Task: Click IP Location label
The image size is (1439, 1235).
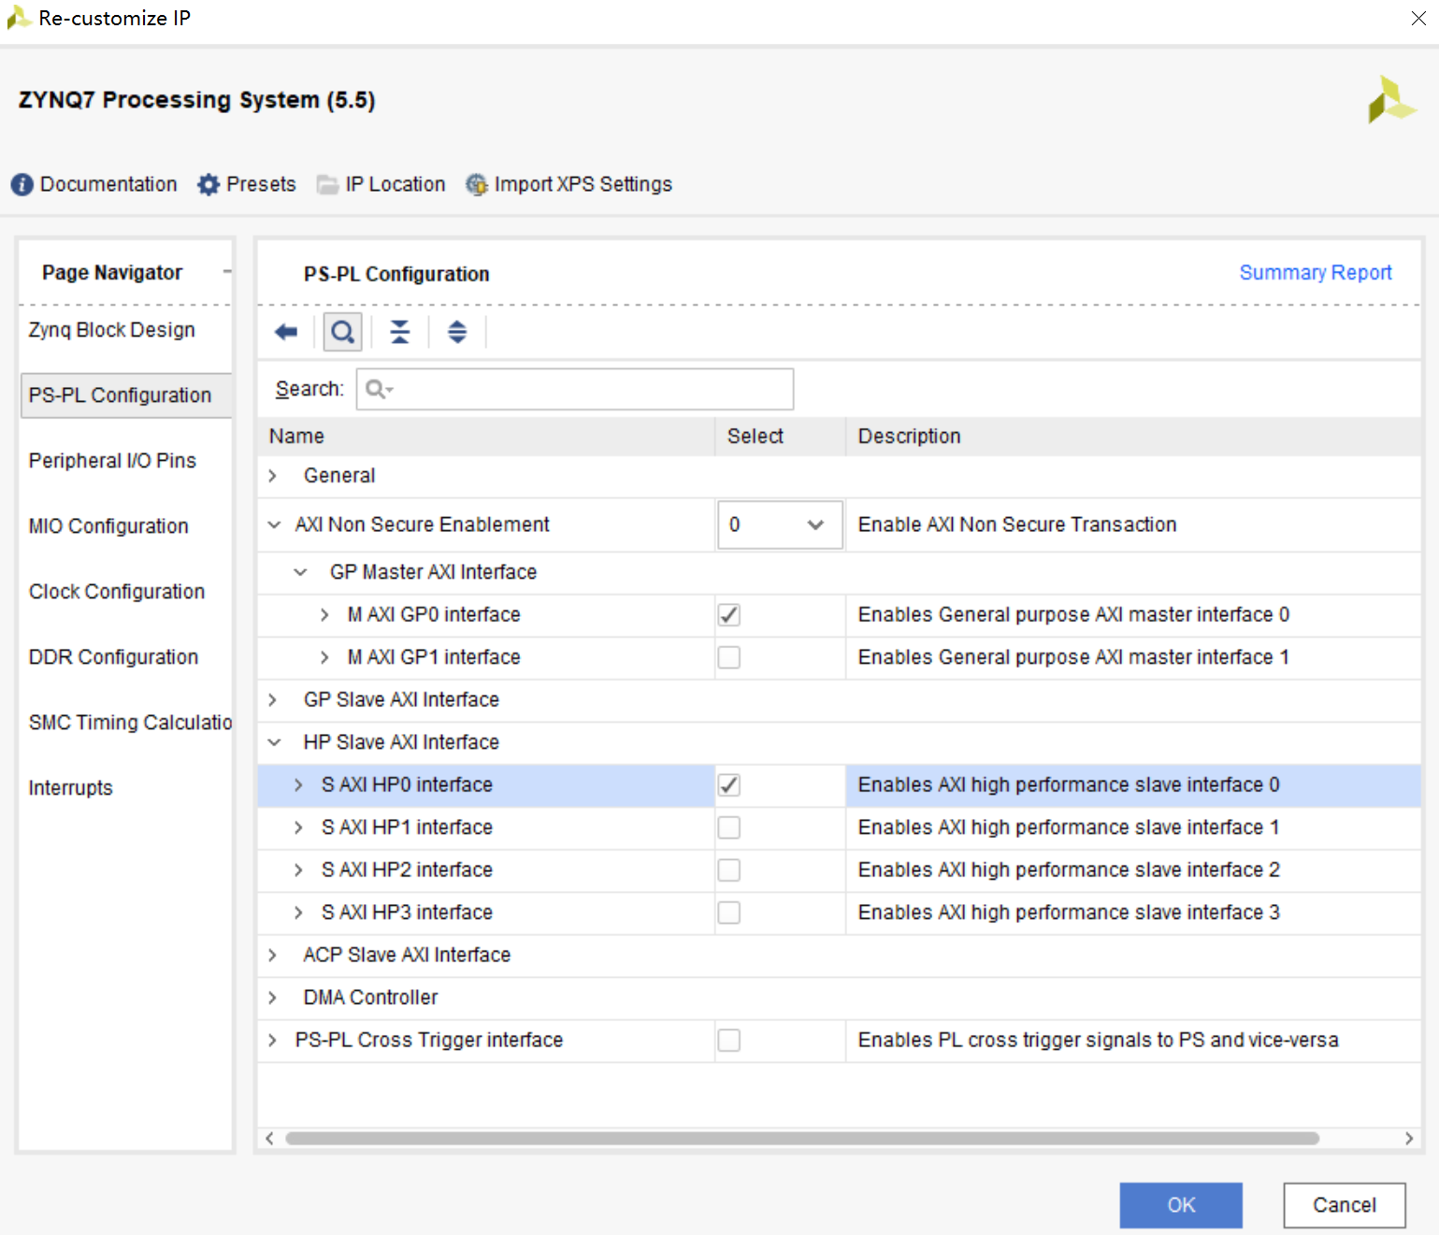Action: click(396, 184)
